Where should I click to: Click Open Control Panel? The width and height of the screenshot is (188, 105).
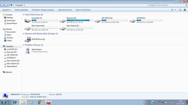[83, 10]
